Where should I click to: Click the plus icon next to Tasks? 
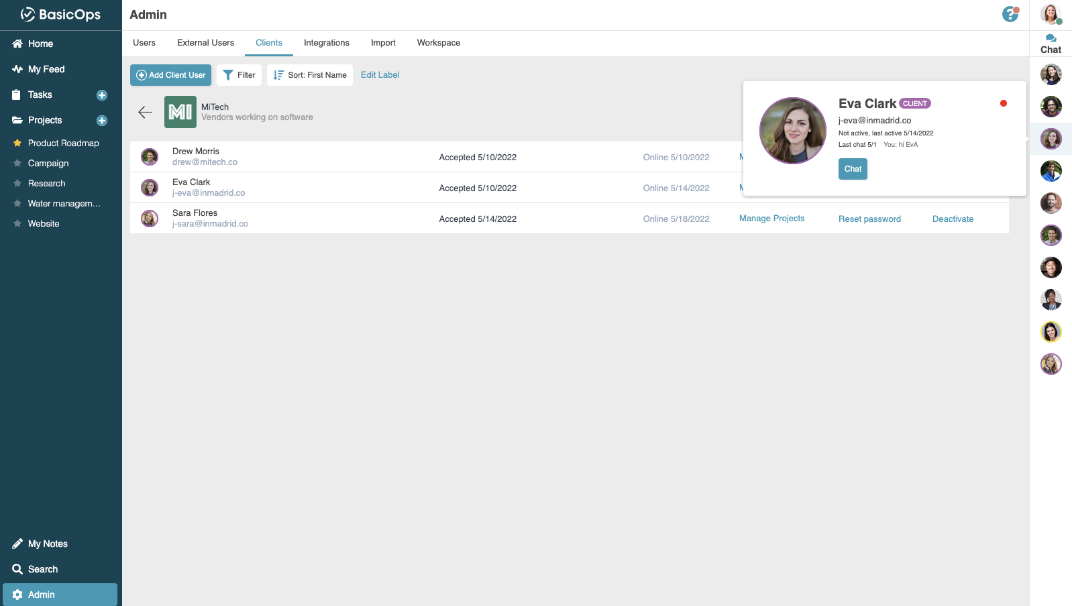point(102,95)
